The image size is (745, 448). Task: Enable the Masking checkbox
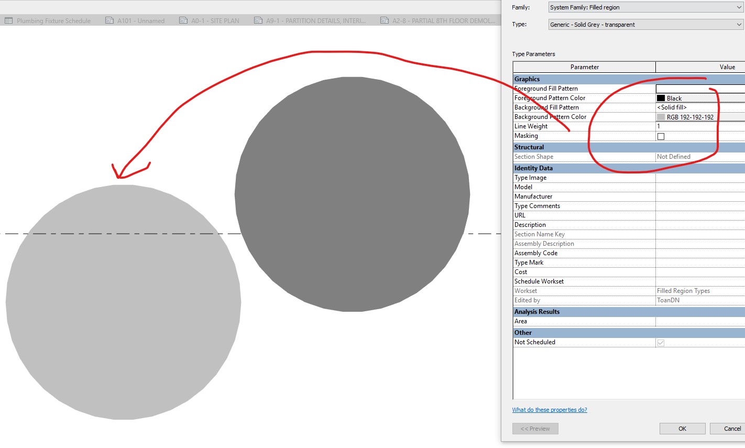point(661,136)
